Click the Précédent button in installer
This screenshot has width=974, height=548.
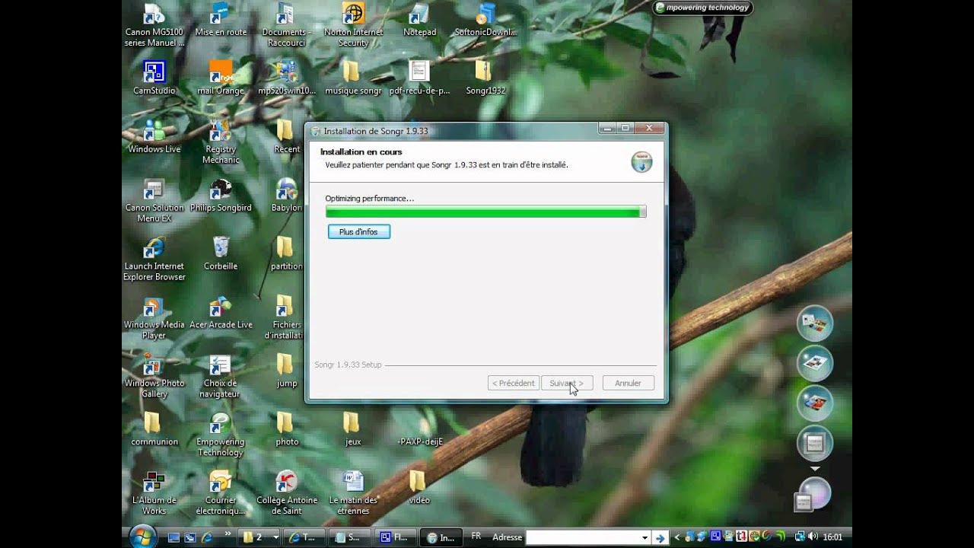coord(514,383)
